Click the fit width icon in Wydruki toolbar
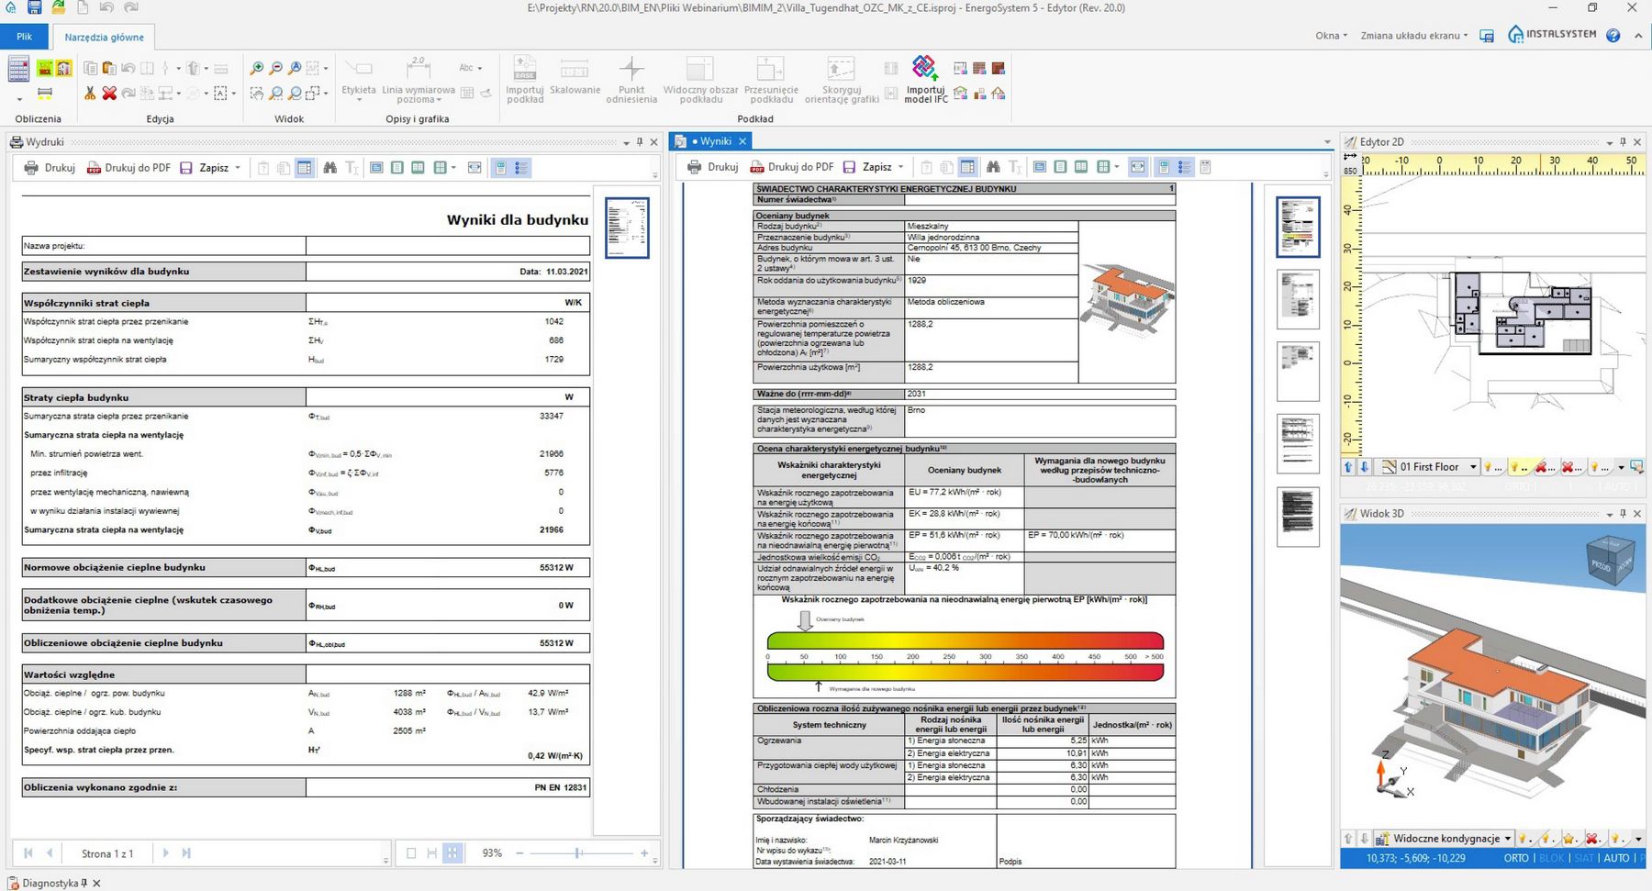Image resolution: width=1652 pixels, height=891 pixels. 474,168
